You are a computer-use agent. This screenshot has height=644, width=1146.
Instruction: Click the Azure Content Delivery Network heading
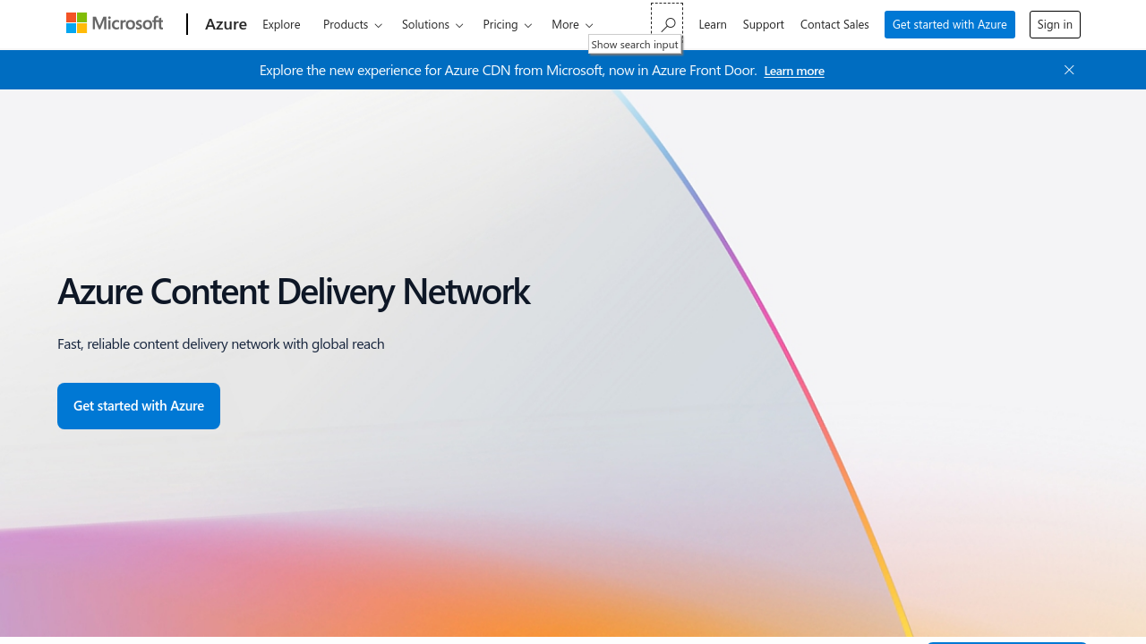pos(294,292)
